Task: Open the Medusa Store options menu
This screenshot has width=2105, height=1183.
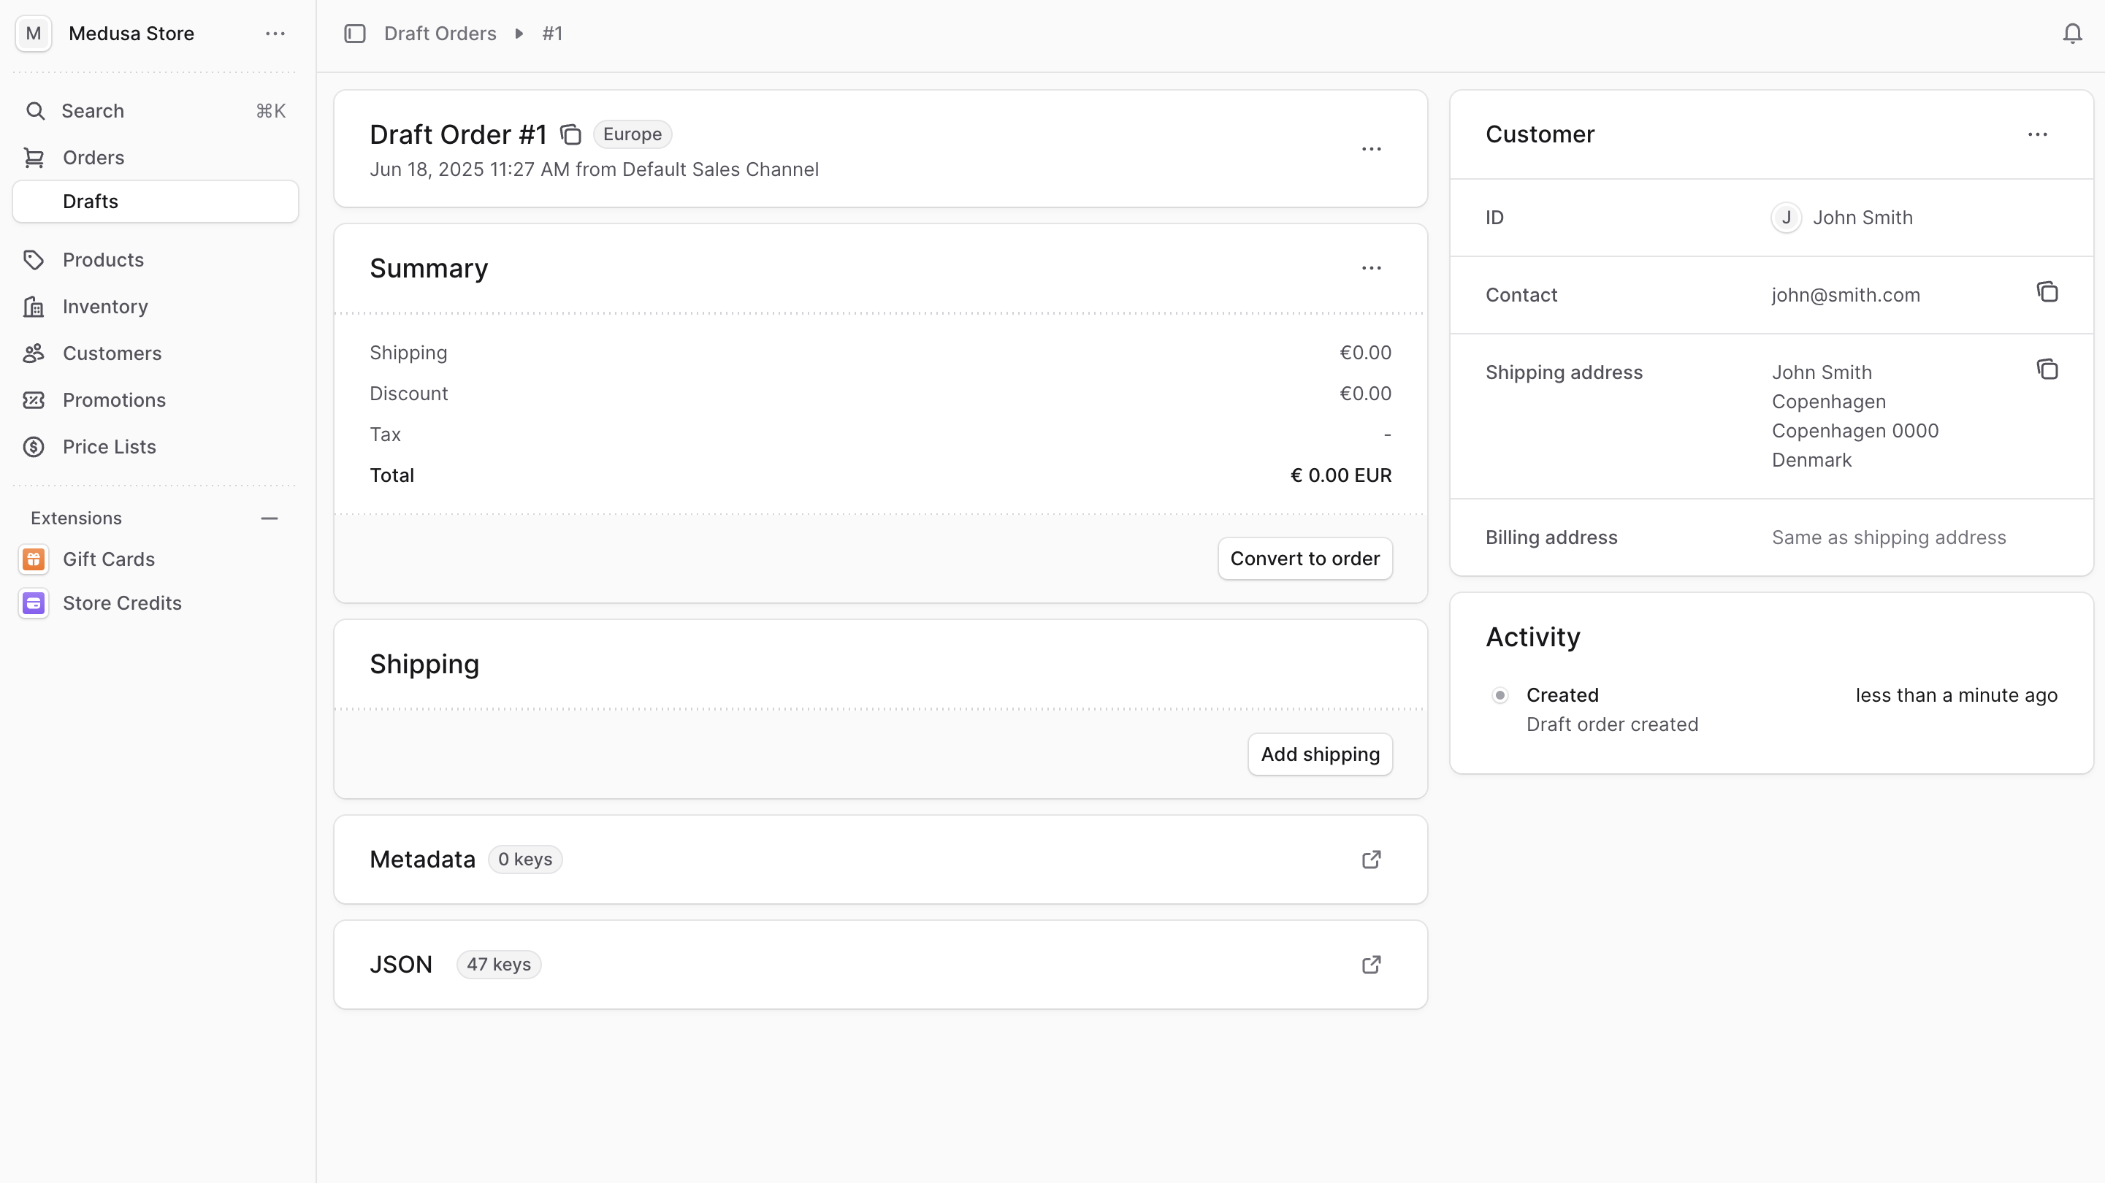Action: (275, 34)
